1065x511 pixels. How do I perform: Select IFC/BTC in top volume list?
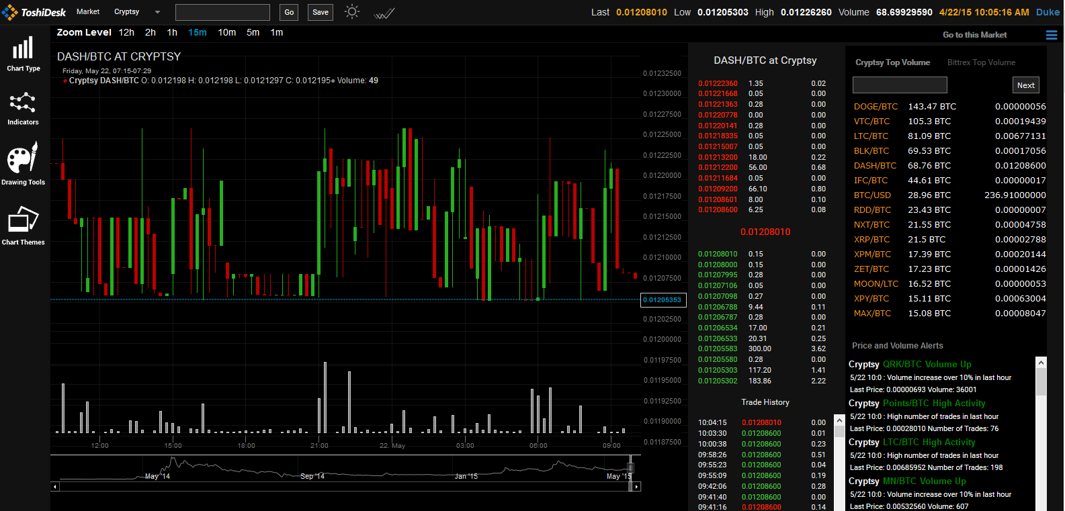point(871,181)
